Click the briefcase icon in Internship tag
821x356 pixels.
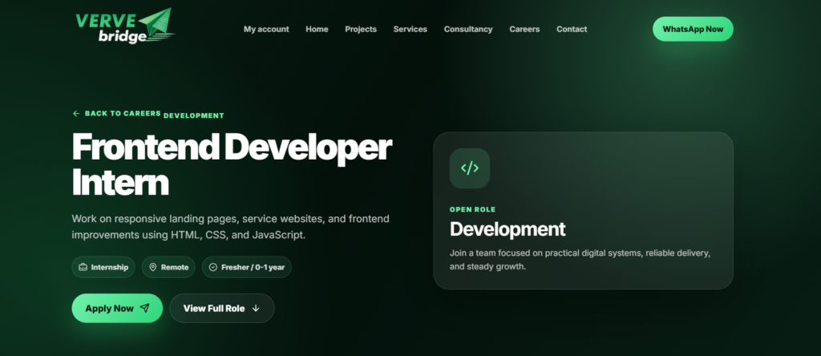(83, 267)
